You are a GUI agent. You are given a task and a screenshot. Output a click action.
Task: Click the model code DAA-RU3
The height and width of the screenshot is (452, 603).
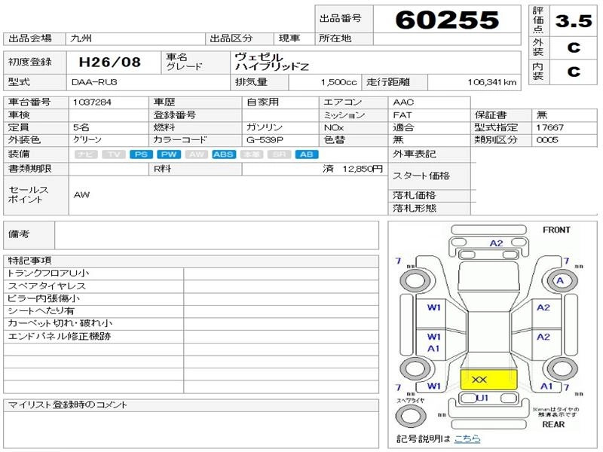pyautogui.click(x=95, y=82)
